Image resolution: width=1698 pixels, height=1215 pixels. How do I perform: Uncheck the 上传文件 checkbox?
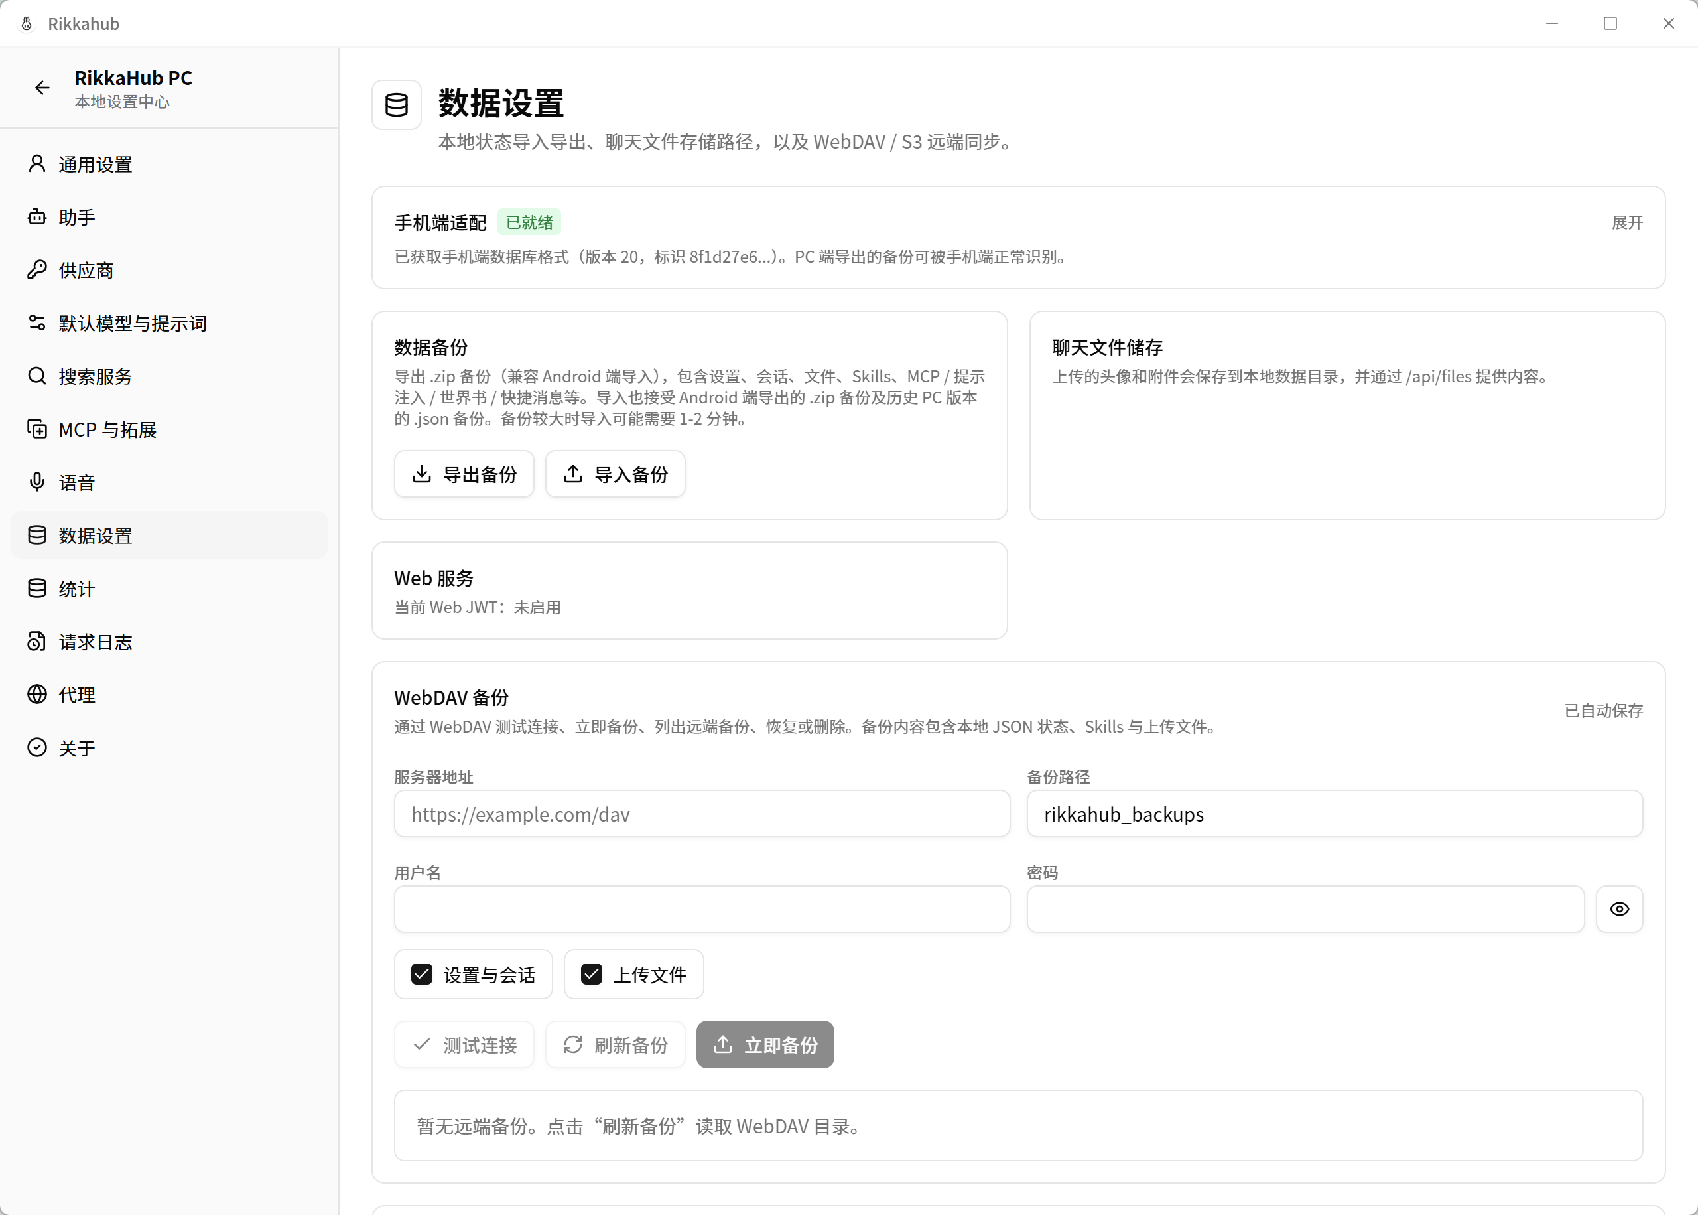pyautogui.click(x=592, y=974)
